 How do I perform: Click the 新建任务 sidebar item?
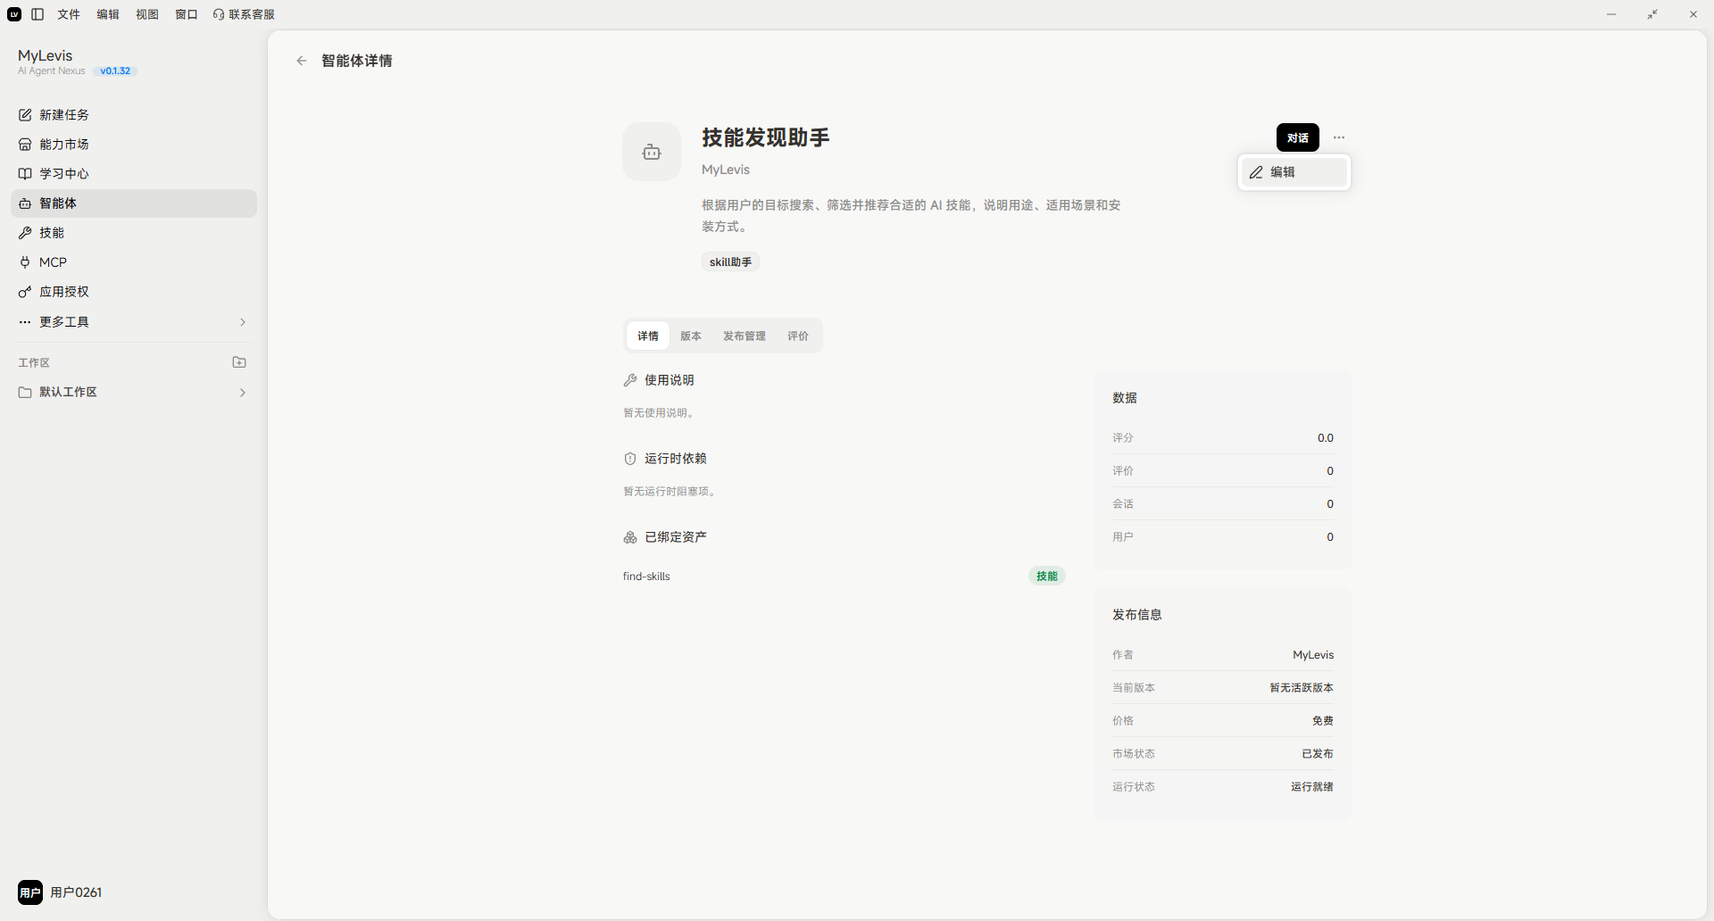tap(134, 115)
